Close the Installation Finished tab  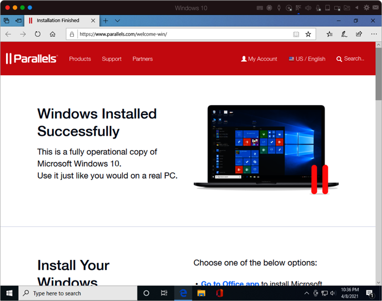coord(93,21)
